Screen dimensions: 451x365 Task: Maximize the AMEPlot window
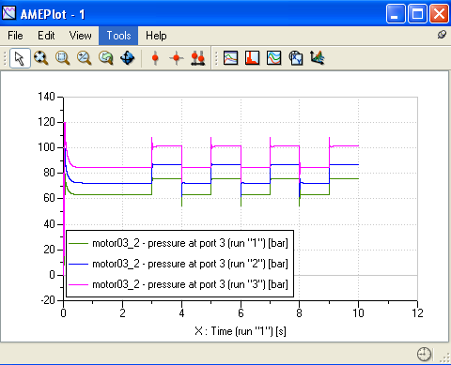(417, 14)
